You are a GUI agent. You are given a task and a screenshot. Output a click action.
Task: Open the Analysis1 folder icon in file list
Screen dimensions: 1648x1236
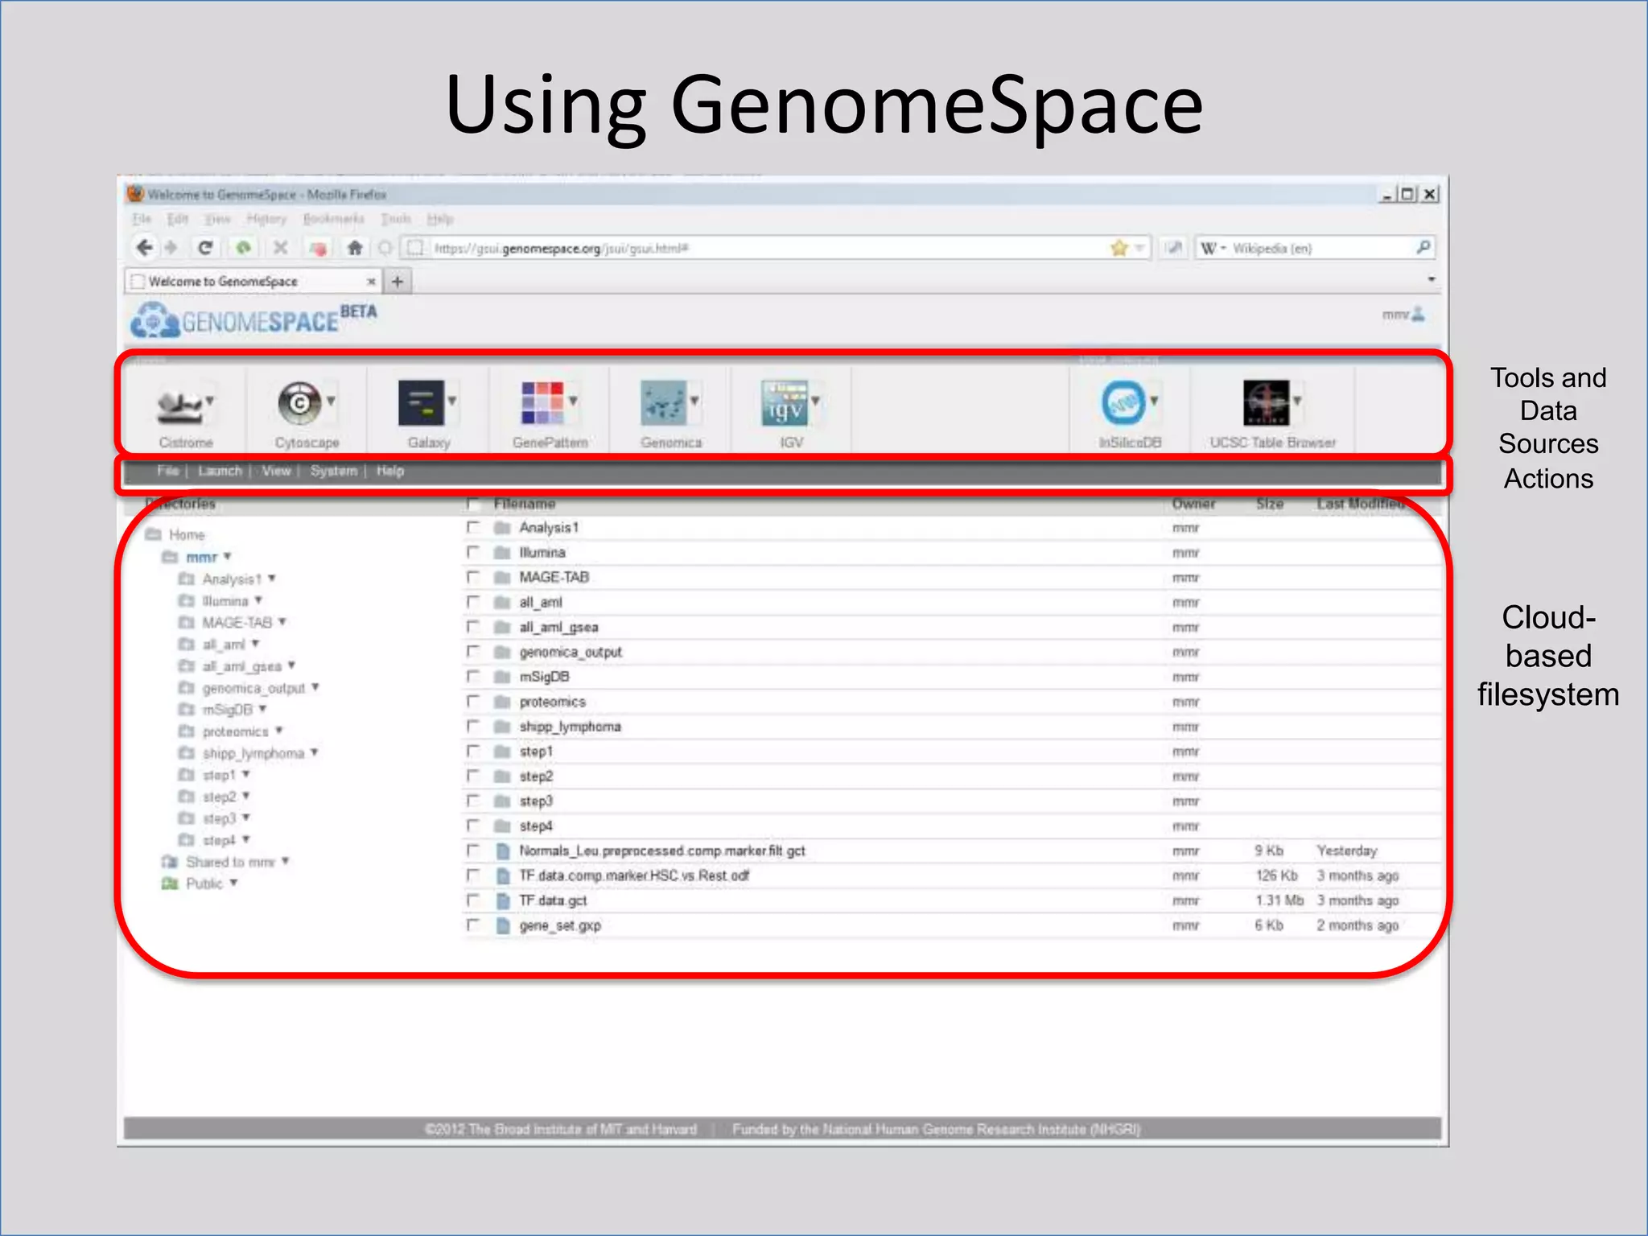[503, 528]
